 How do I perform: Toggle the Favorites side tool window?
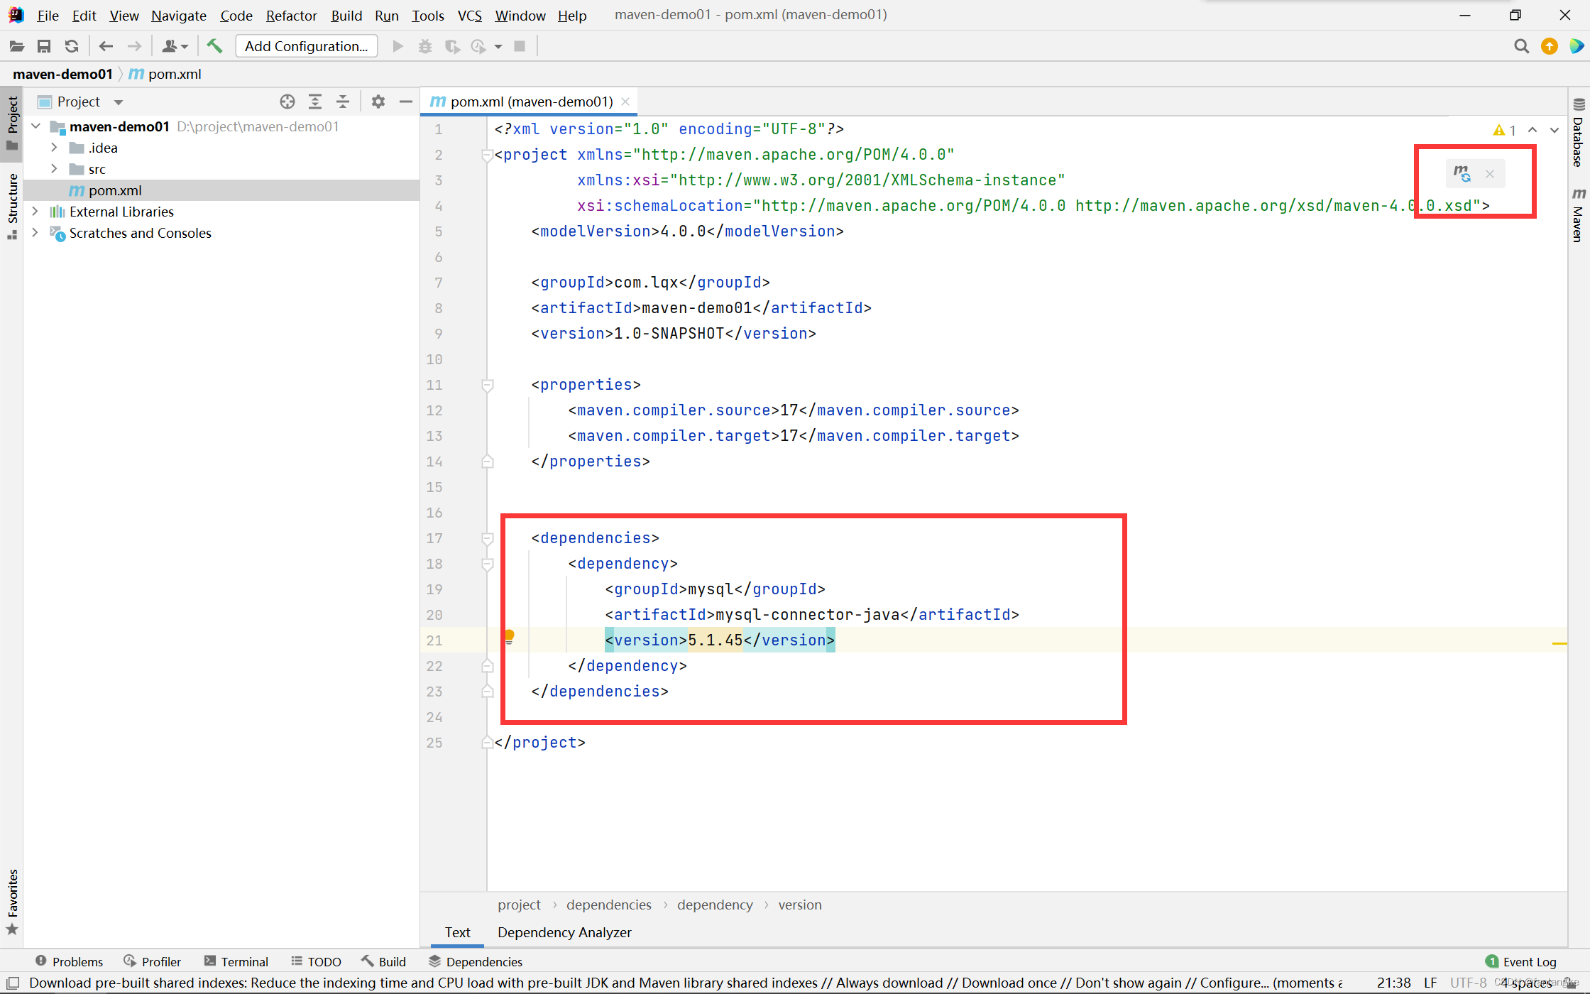coord(12,902)
